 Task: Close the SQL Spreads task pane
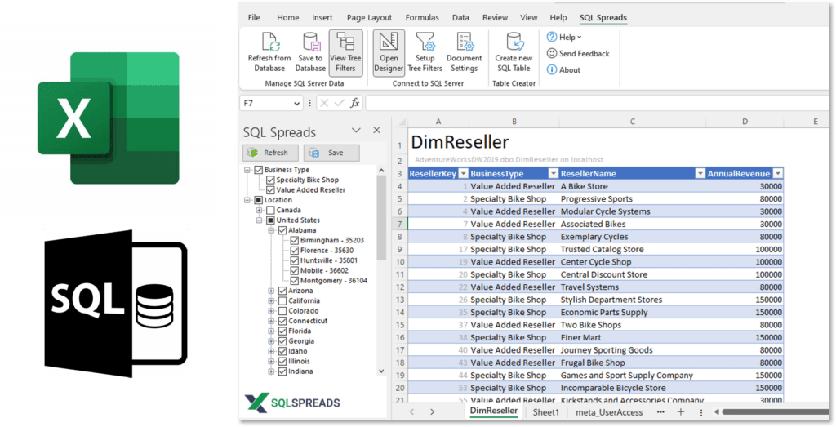[x=376, y=130]
